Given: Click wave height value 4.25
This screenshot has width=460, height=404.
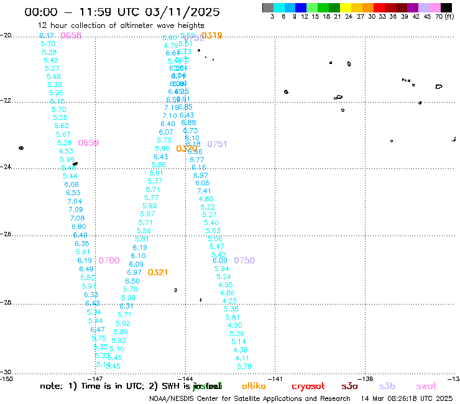Looking at the screenshot, I should click(x=229, y=301).
